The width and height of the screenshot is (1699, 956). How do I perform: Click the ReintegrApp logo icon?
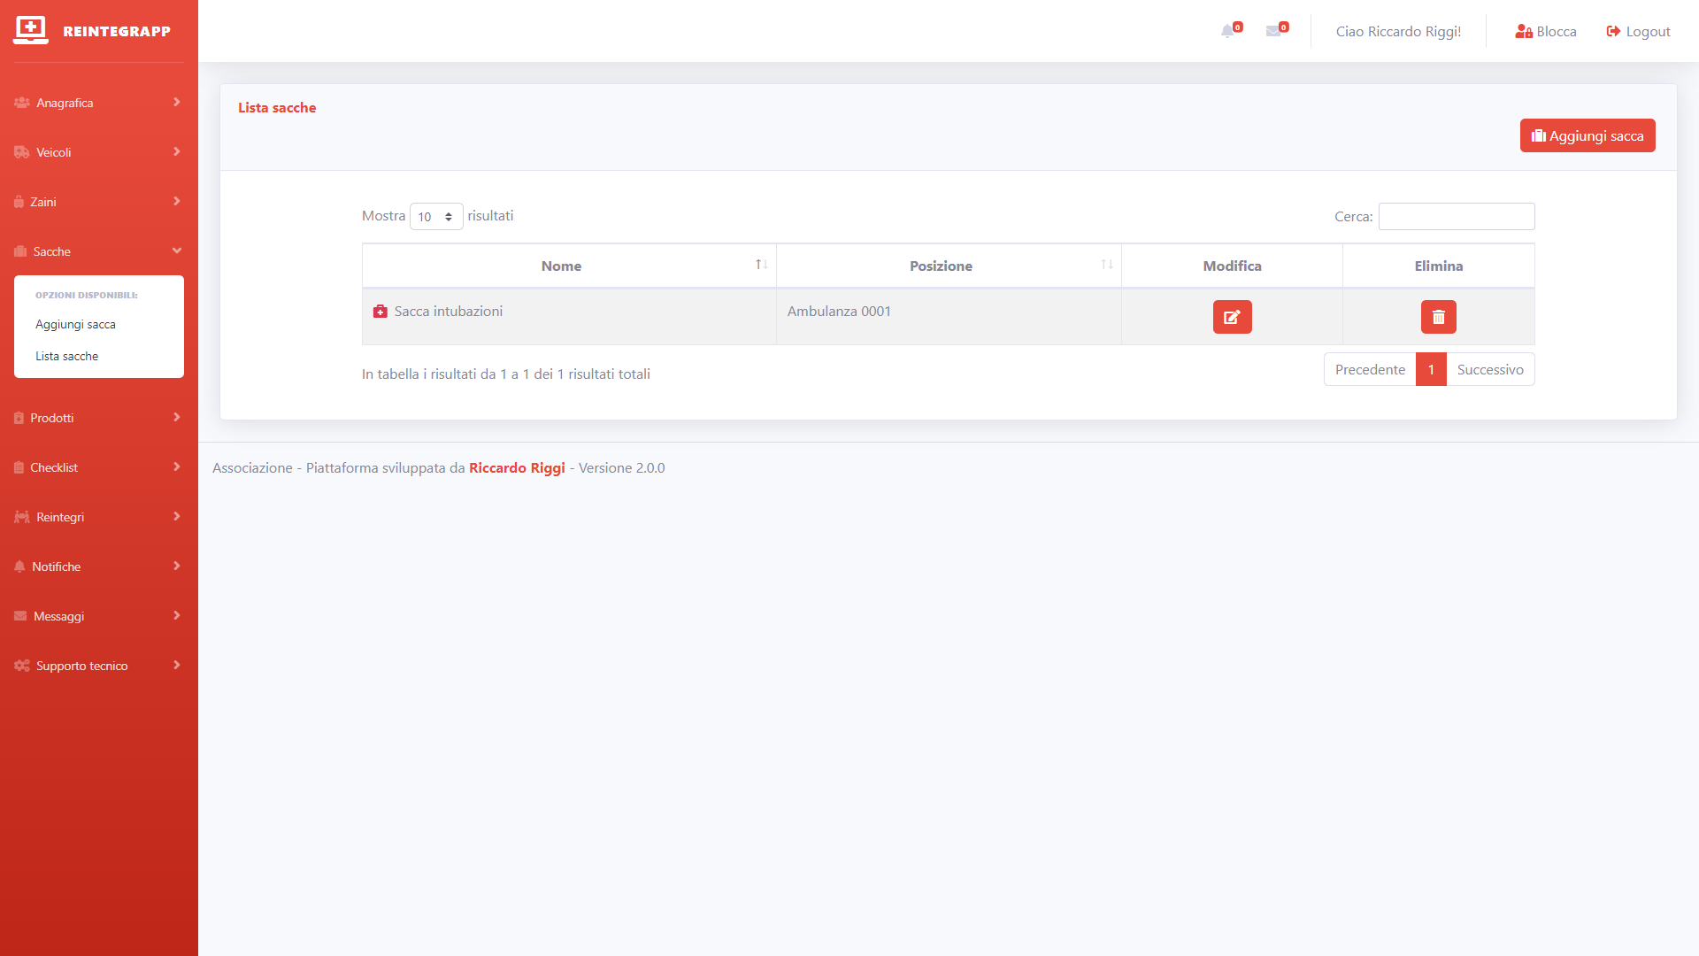(31, 30)
